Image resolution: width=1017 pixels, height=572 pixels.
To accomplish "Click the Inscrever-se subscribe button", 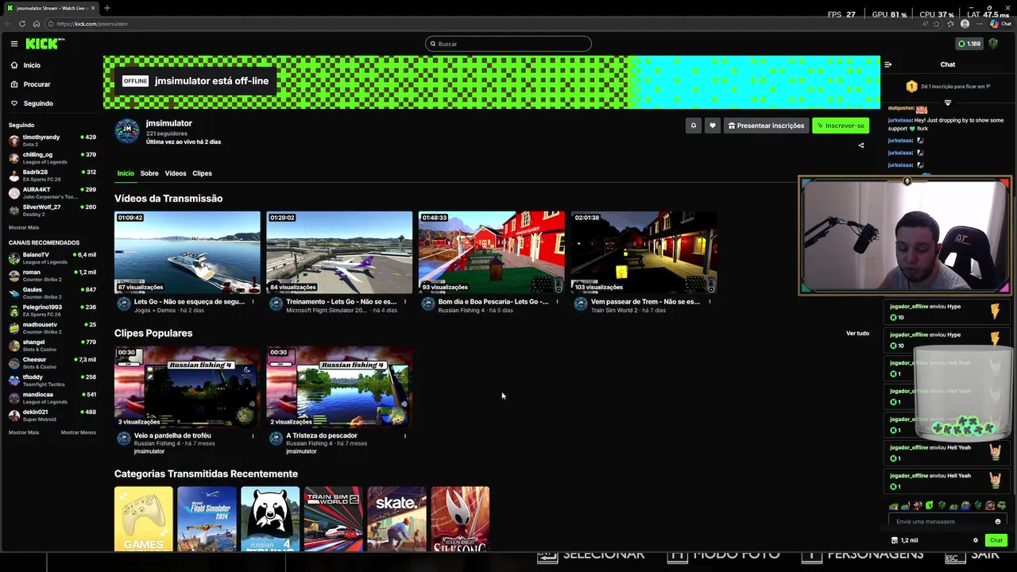I will tap(841, 126).
